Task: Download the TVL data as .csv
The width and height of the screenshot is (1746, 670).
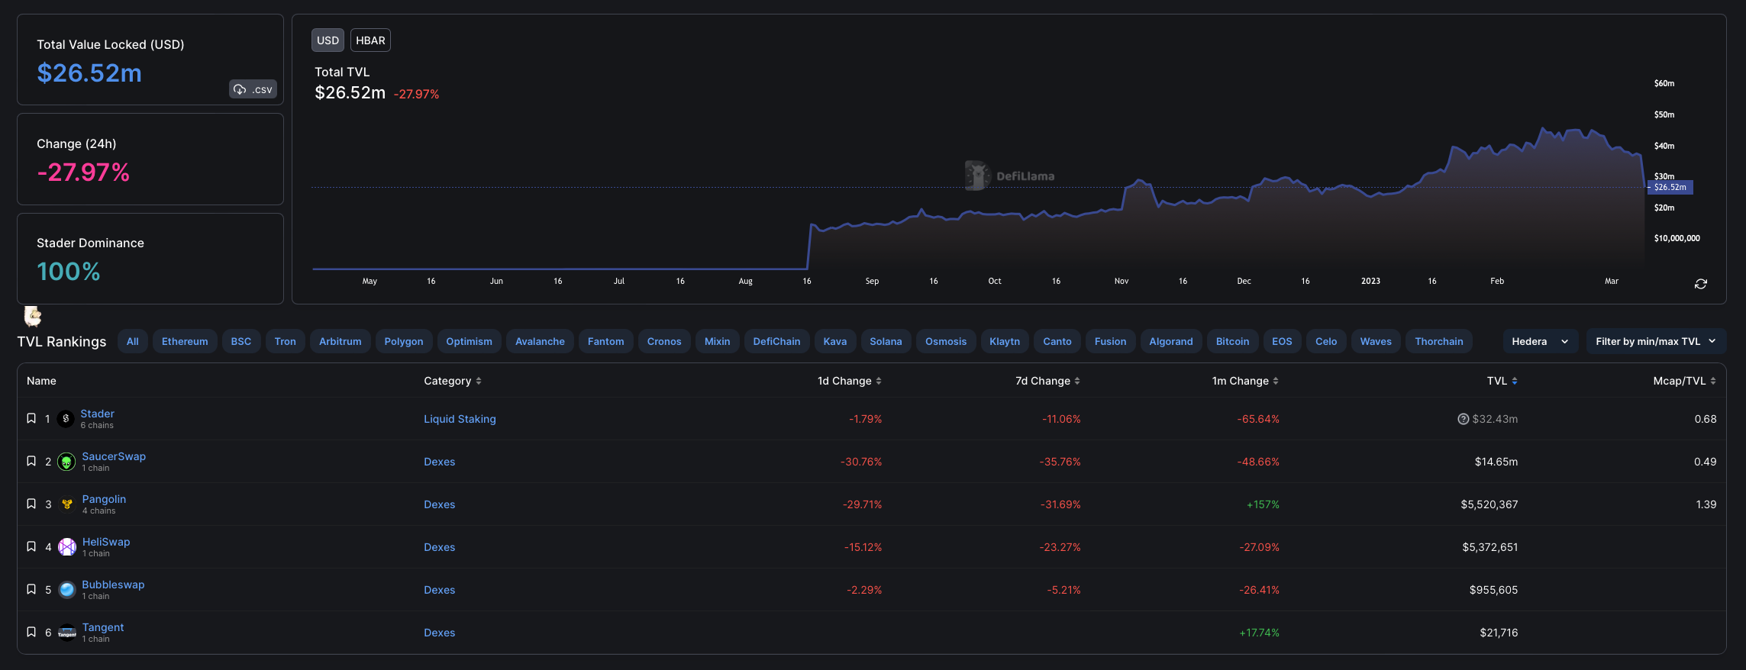Action: (253, 89)
